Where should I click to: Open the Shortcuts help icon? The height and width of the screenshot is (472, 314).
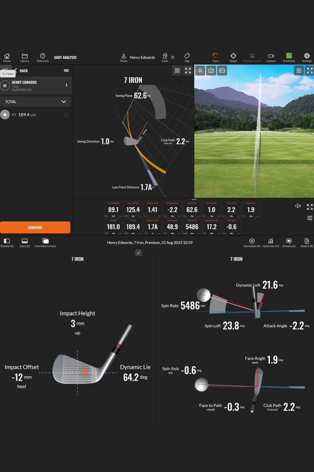coord(42,58)
